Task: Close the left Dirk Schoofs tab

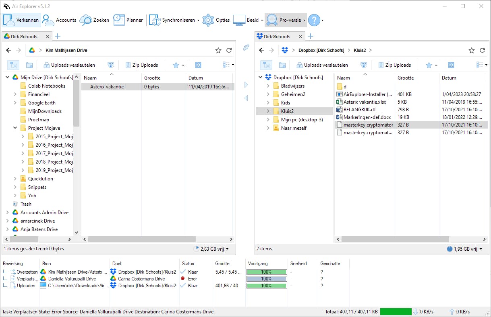Action: point(48,37)
